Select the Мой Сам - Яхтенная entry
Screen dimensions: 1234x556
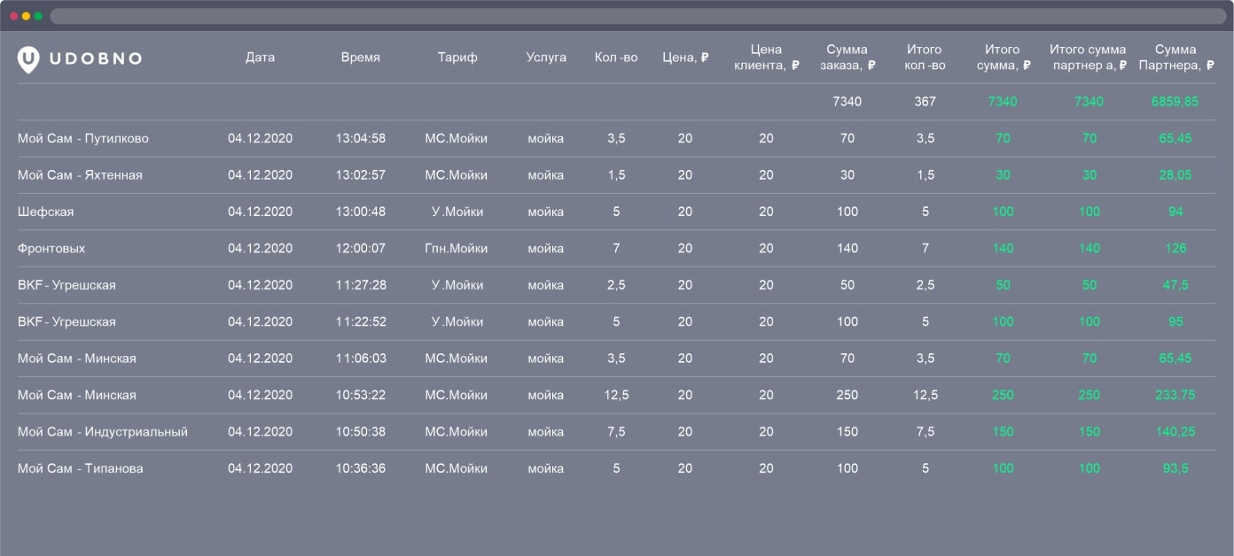point(80,175)
